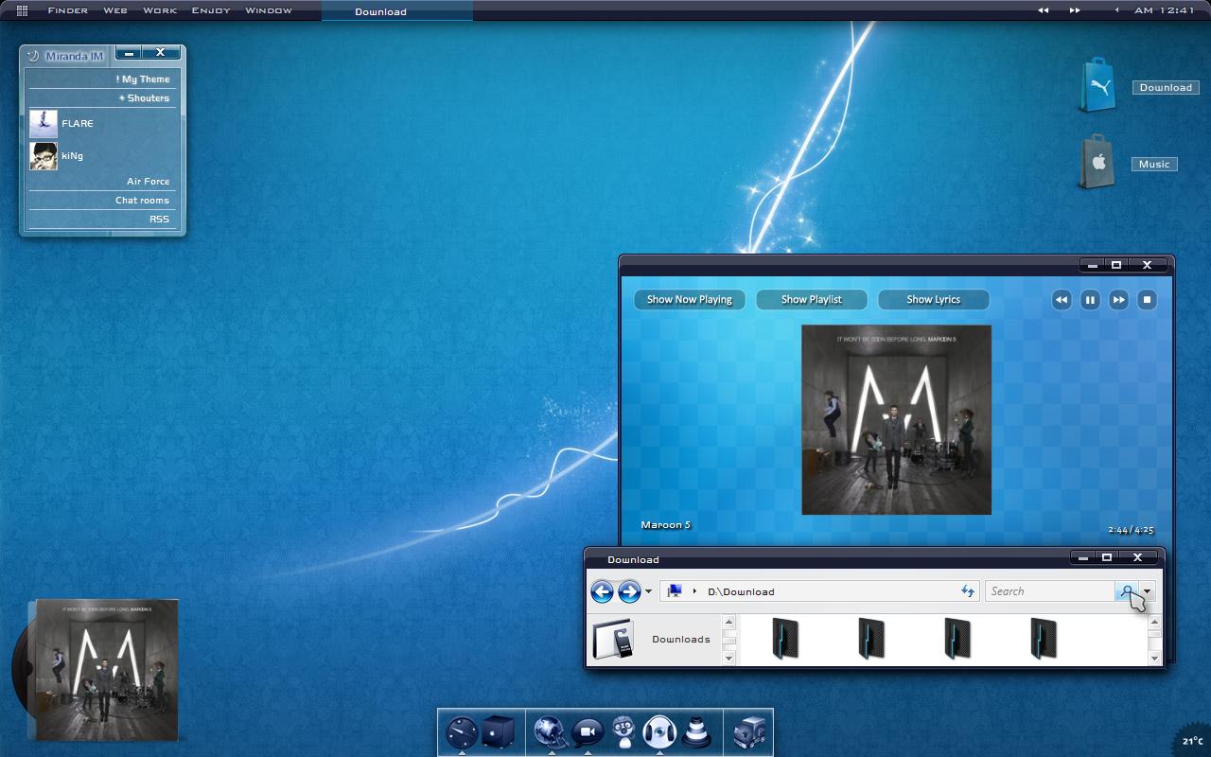Click Show Playlist button
The image size is (1211, 757).
click(812, 300)
